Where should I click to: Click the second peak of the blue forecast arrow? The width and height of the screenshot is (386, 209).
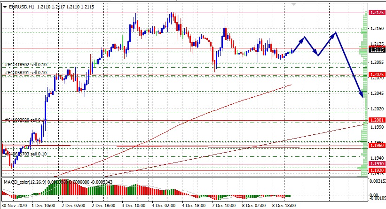[335, 33]
